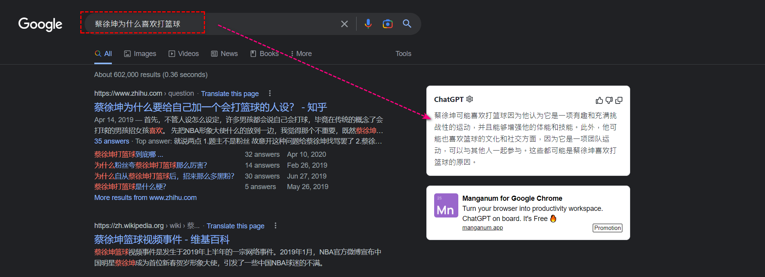765x277 pixels.
Task: Open zhihu sub-result with 5 answers
Action: (x=130, y=187)
